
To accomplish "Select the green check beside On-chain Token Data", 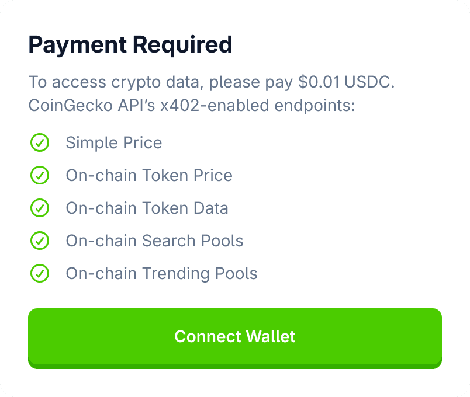I will click(40, 208).
